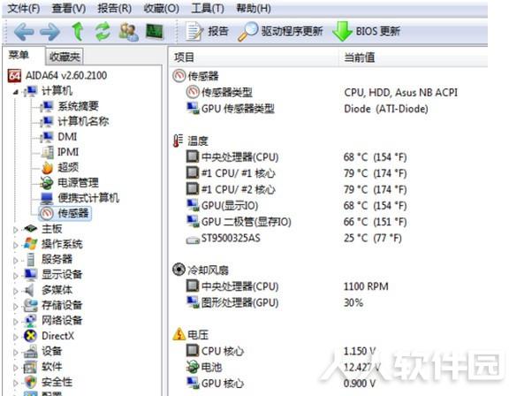Click 驱动程序更新 driver update button
The image size is (509, 396).
click(280, 32)
